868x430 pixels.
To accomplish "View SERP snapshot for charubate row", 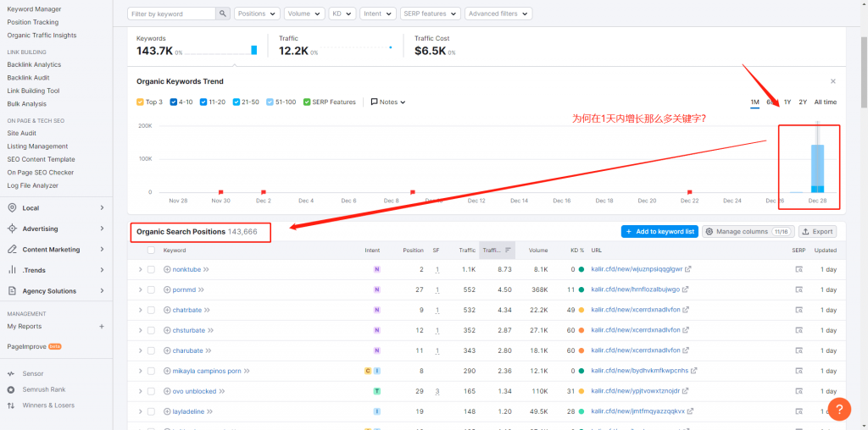I will click(x=798, y=350).
